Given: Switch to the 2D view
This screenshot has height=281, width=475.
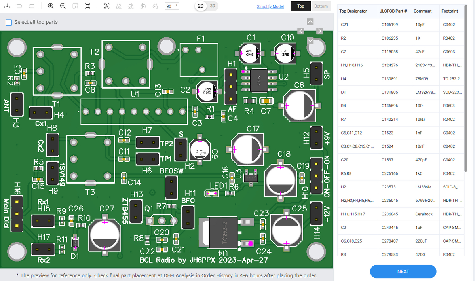Looking at the screenshot, I should 201,6.
